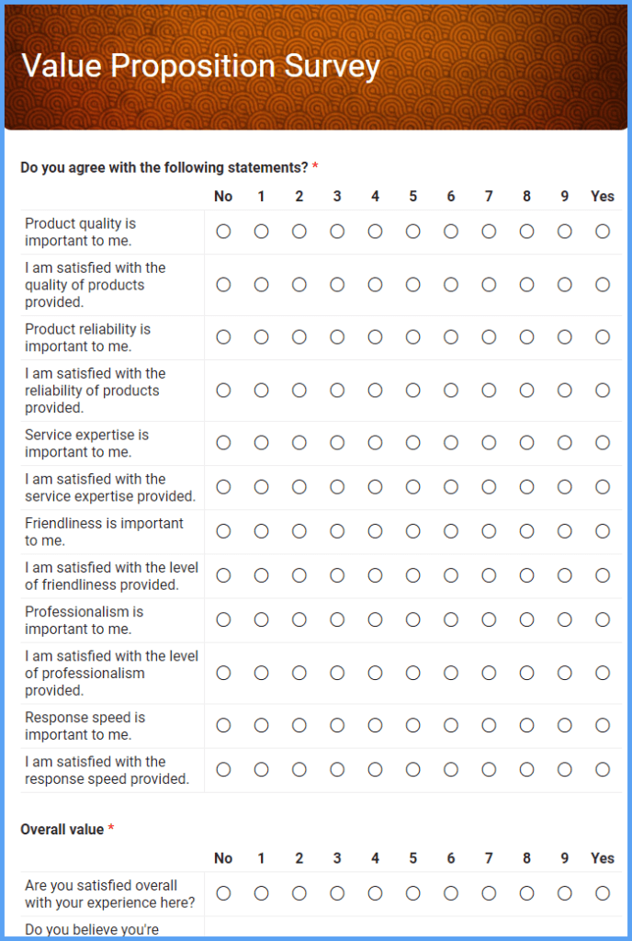The width and height of the screenshot is (632, 941).
Task: Select rating 2 for quality satisfaction row
Action: pyautogui.click(x=299, y=285)
